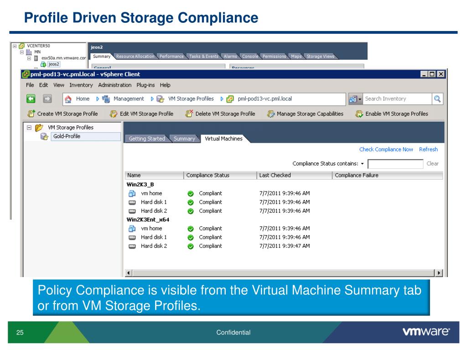Click the vm home icon under Win2K3Ent_x64
This screenshot has height=350, width=467.
point(132,229)
